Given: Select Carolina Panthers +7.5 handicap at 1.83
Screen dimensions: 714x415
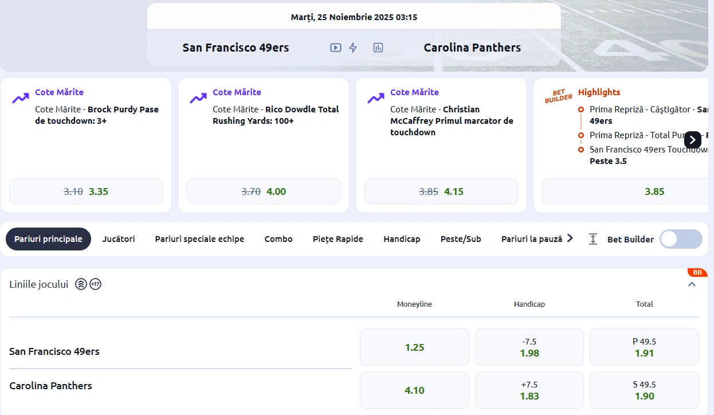Looking at the screenshot, I should [x=529, y=390].
